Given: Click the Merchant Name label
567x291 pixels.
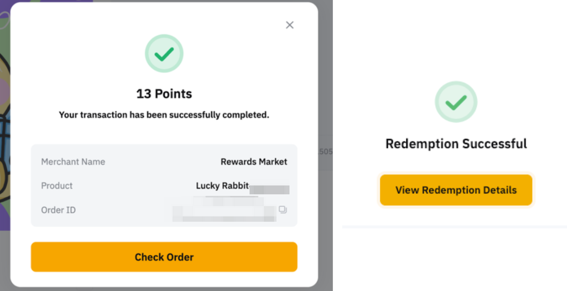Looking at the screenshot, I should click(x=73, y=161).
